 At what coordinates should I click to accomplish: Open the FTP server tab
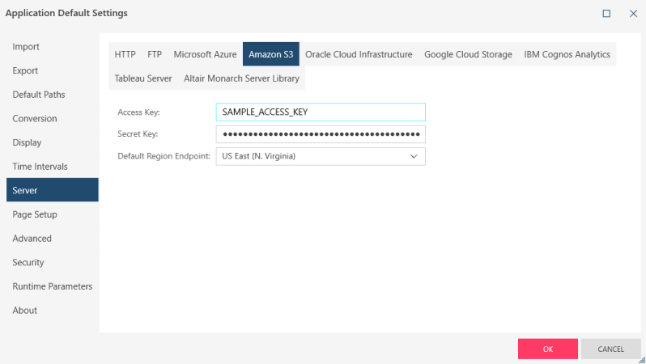(x=155, y=55)
